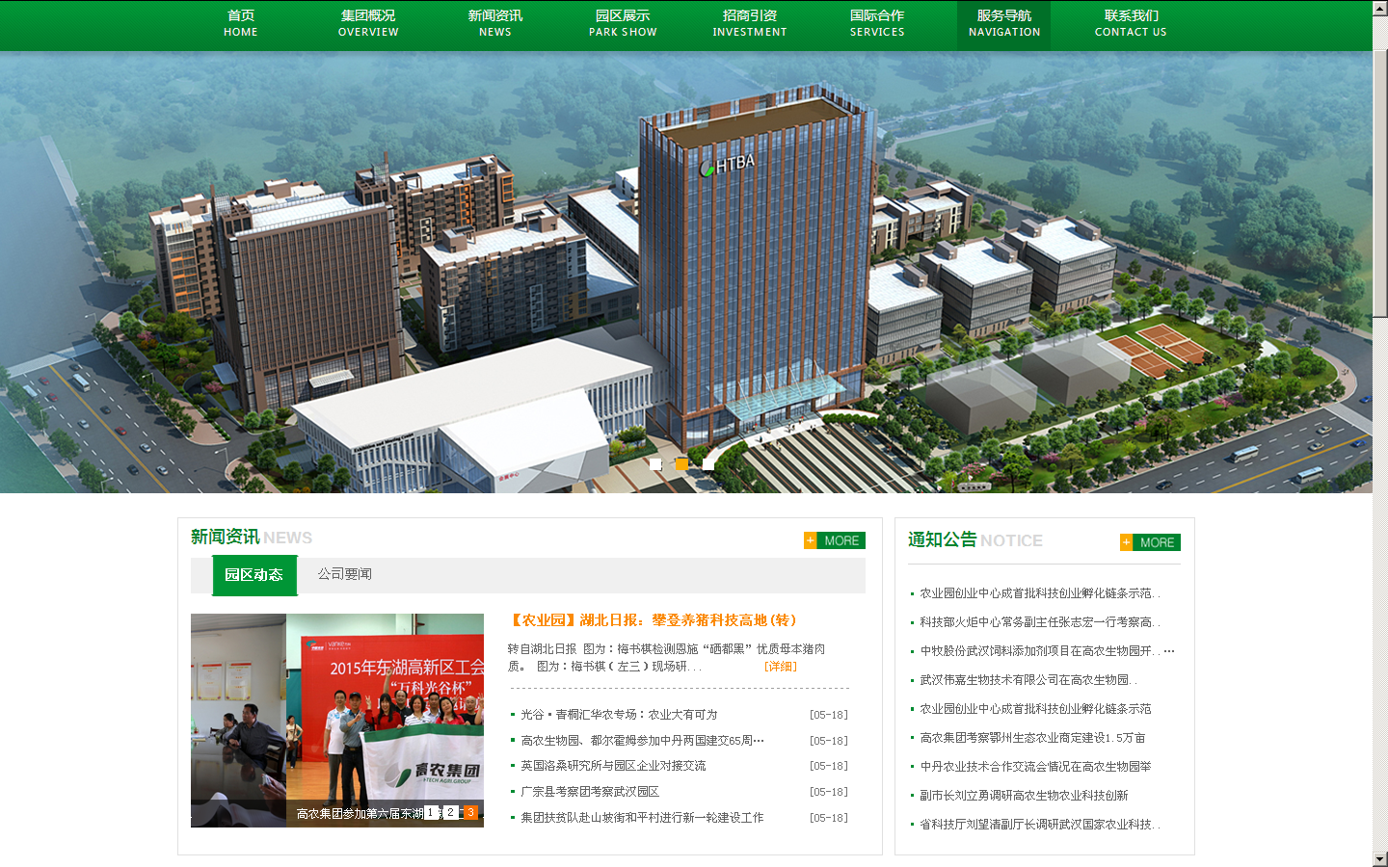Select the third carousel indicator dot
Viewport: 1388px width, 867px height.
pyautogui.click(x=708, y=463)
